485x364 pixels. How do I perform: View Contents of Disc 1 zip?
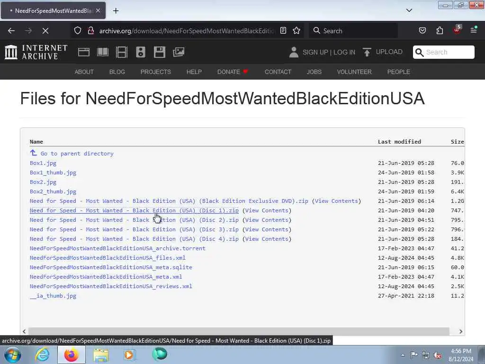[267, 210]
